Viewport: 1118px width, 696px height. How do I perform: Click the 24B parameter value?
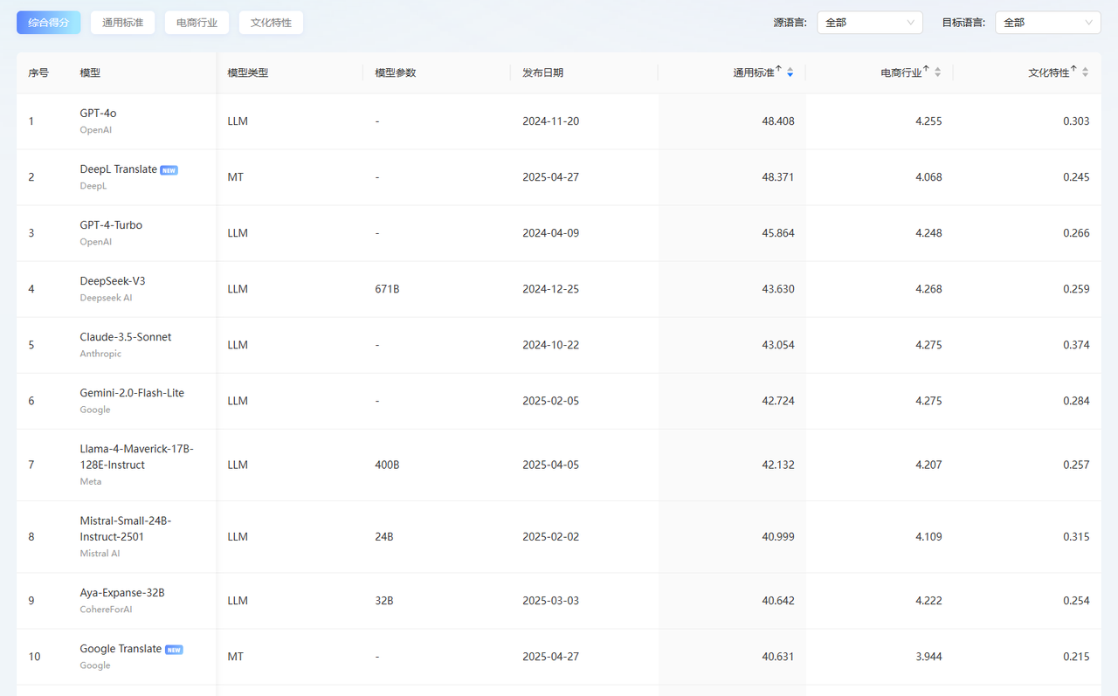click(384, 537)
